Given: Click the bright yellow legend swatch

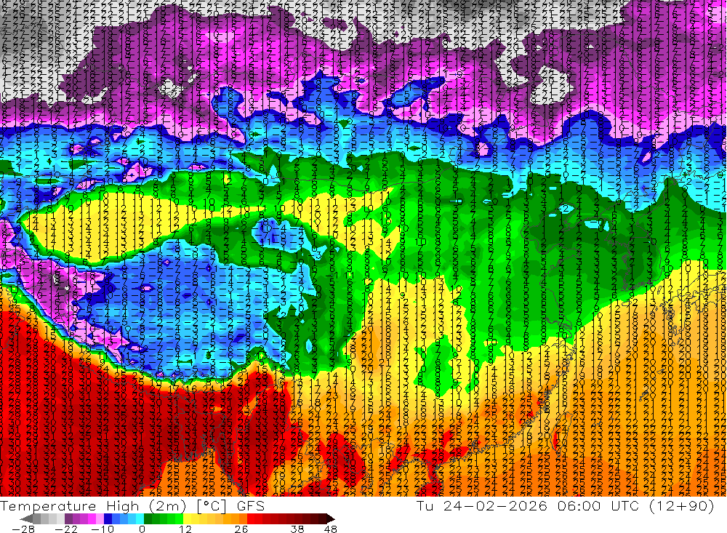Looking at the screenshot, I should [187, 518].
